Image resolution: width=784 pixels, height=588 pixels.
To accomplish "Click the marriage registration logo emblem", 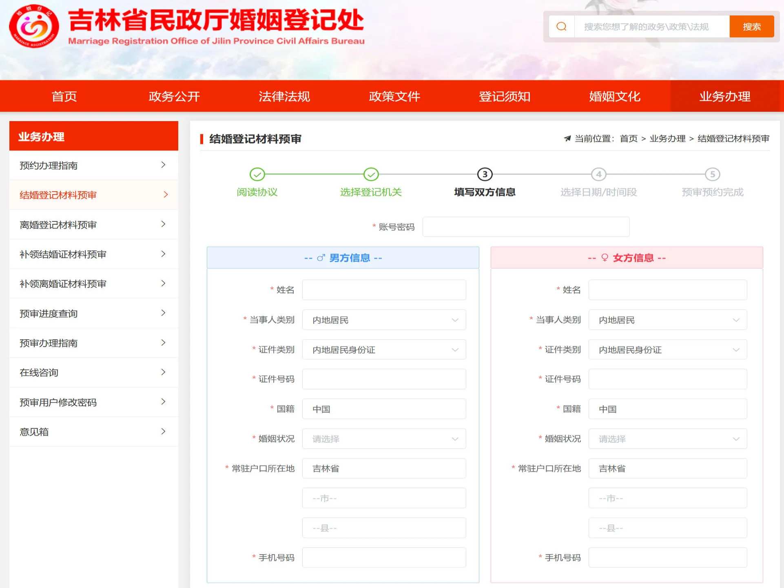I will (x=34, y=27).
